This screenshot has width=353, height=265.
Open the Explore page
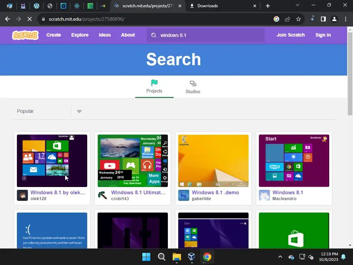(x=80, y=35)
